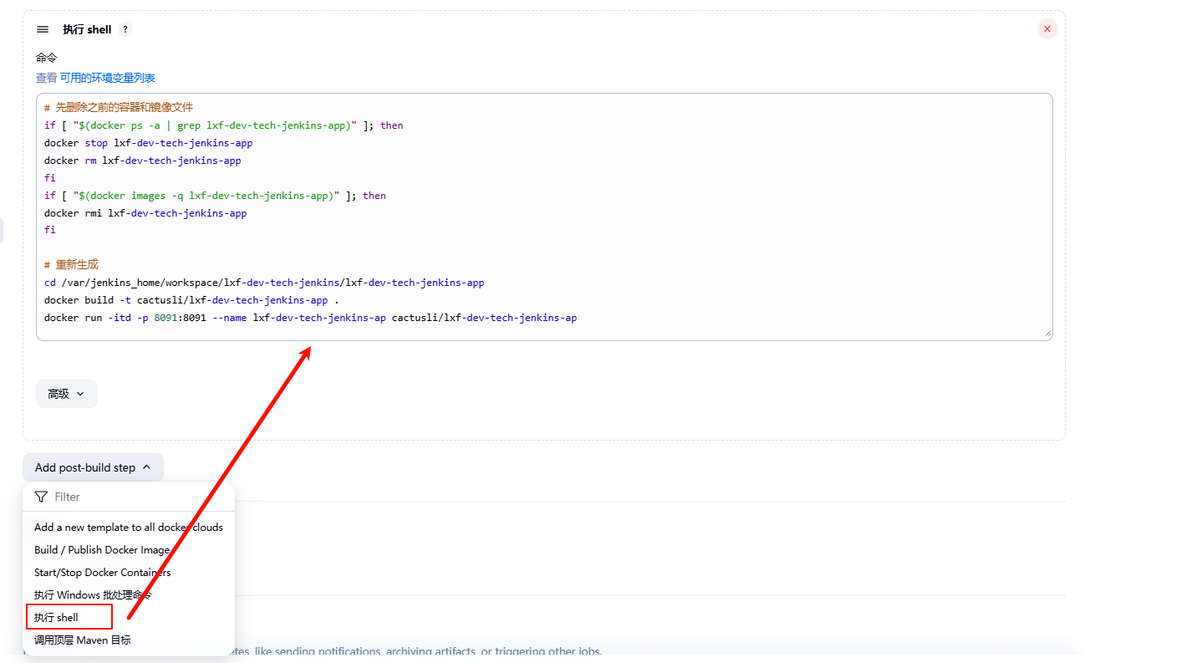Click inside the shell command text area
1202x663 pixels.
pos(544,217)
